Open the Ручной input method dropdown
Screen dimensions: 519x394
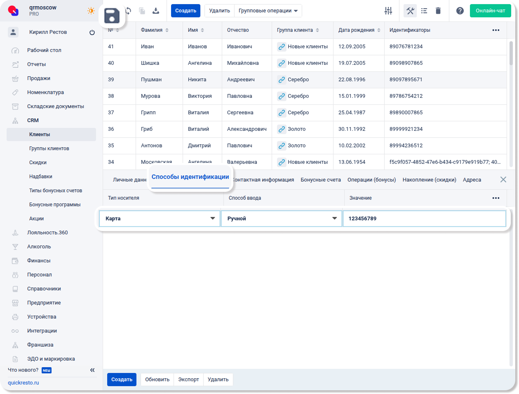pos(282,219)
